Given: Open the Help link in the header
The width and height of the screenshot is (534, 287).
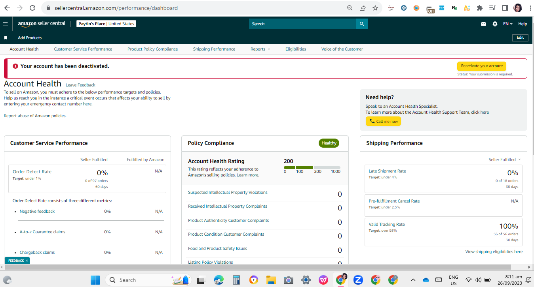Looking at the screenshot, I should click(523, 24).
